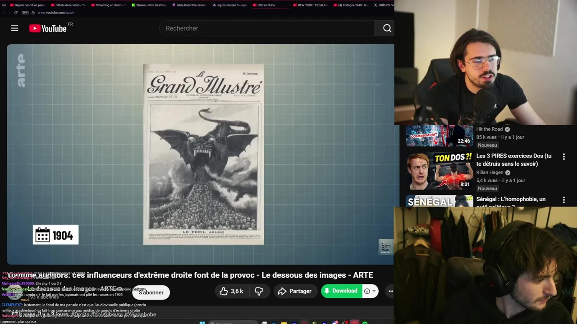Click the Windows Start button

click(202, 322)
